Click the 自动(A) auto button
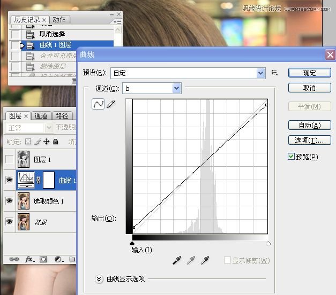This screenshot has width=336, height=295. pyautogui.click(x=309, y=125)
